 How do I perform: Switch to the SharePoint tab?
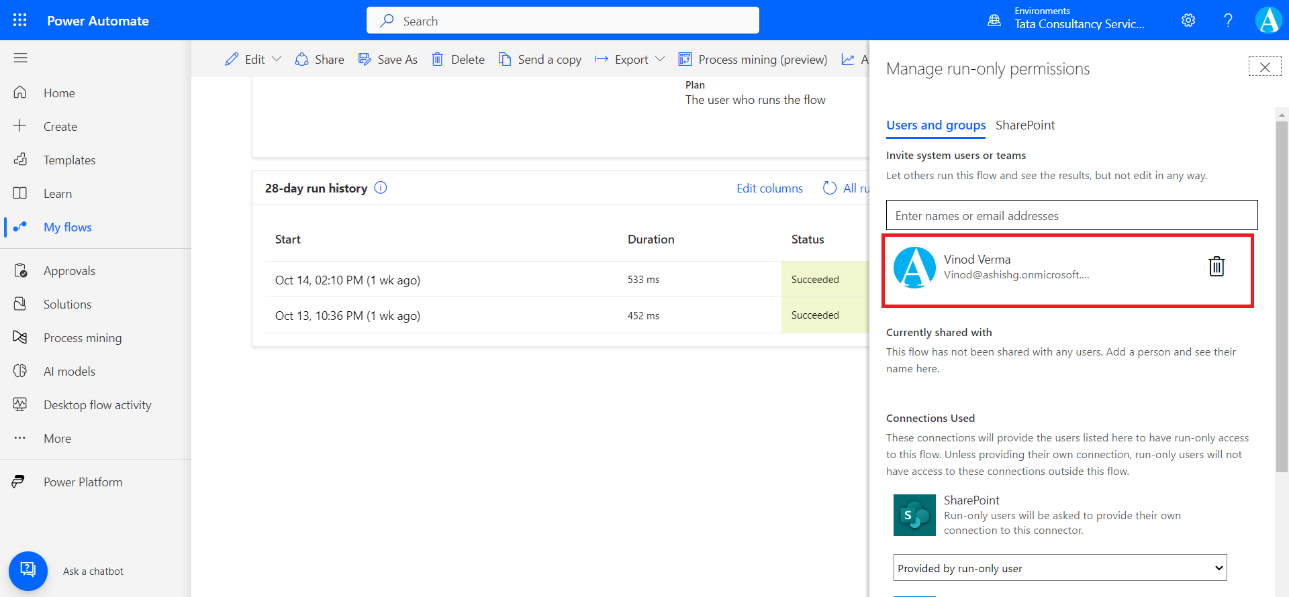pyautogui.click(x=1024, y=125)
